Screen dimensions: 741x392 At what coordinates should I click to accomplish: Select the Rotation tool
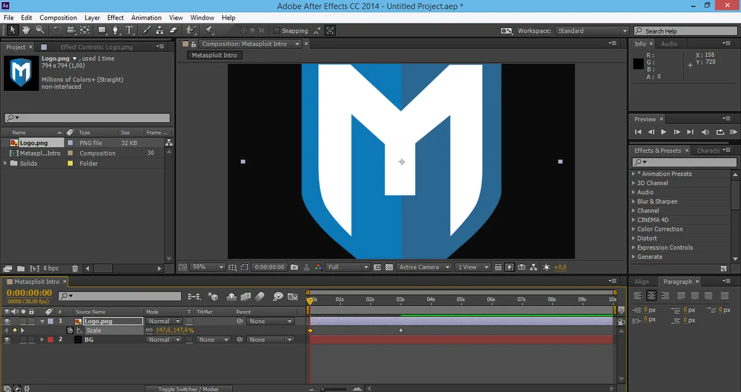57,30
